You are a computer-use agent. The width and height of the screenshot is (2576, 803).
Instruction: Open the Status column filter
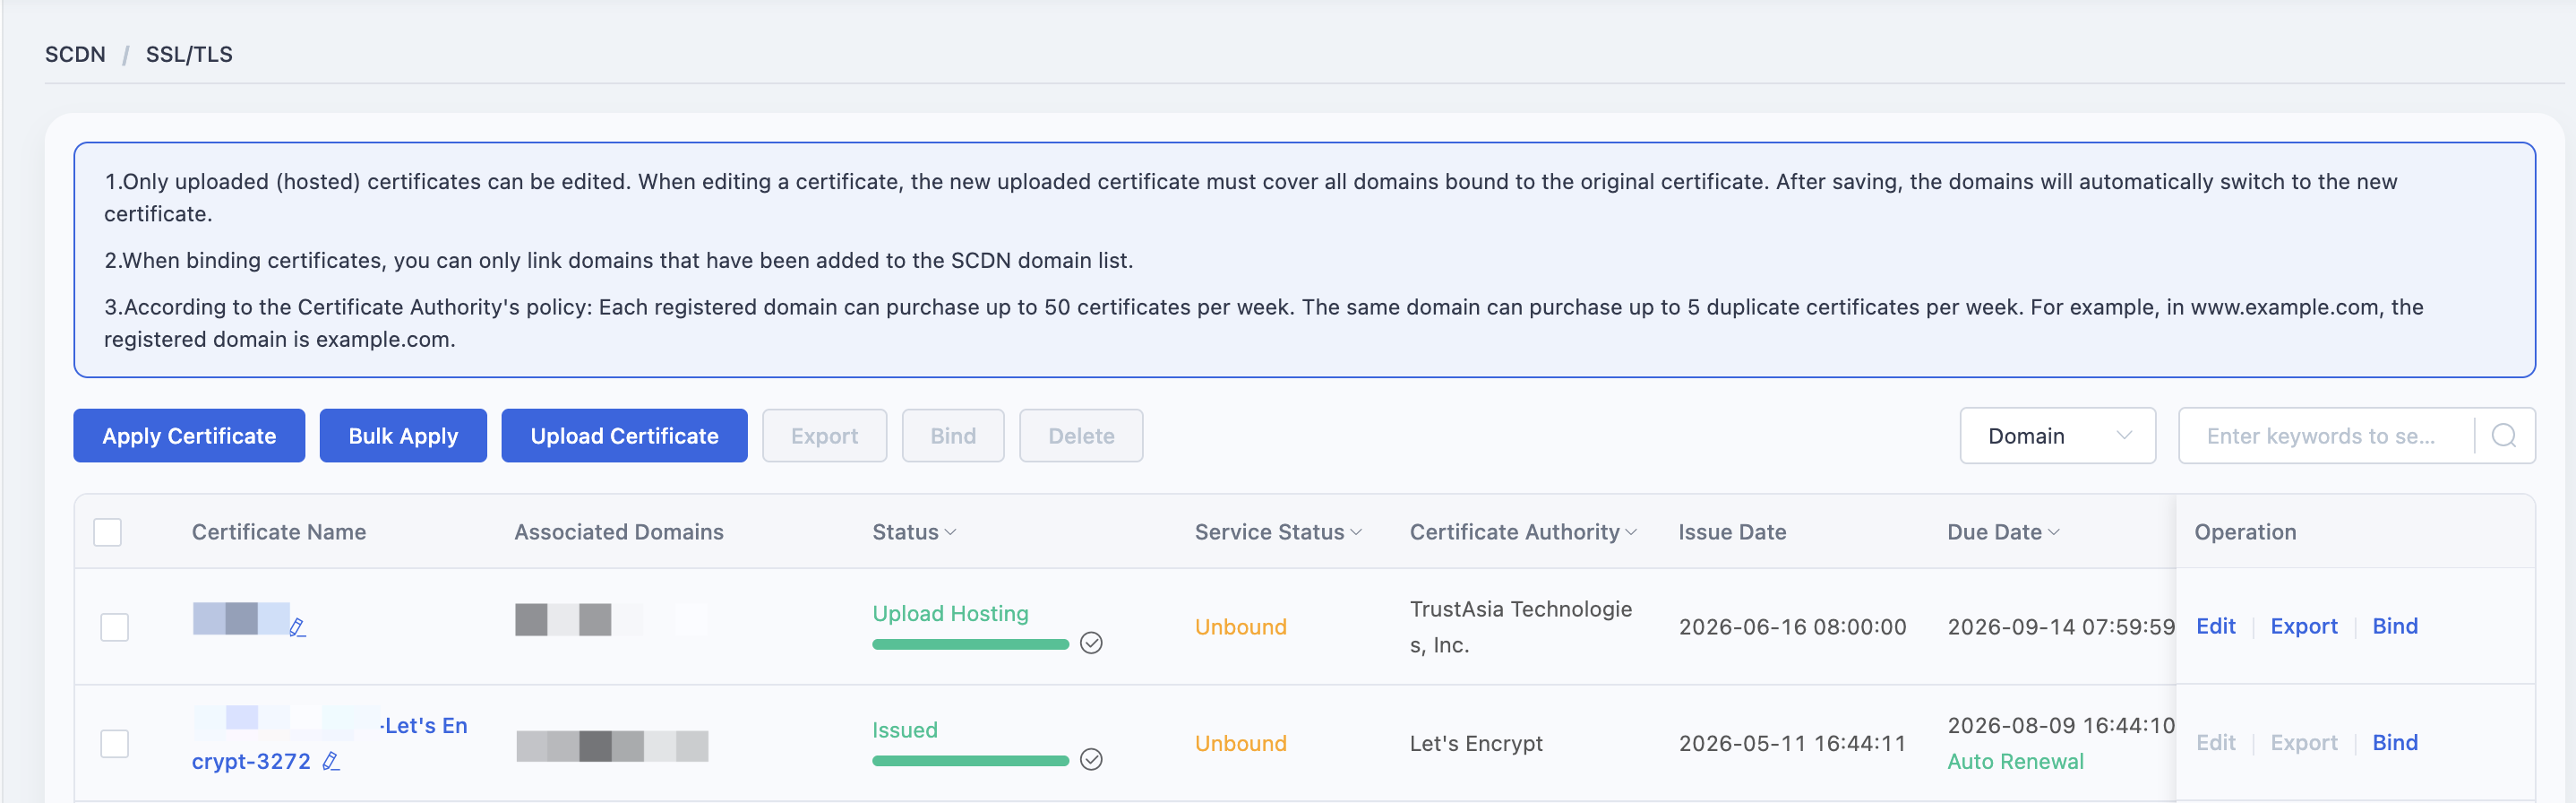pyautogui.click(x=950, y=532)
